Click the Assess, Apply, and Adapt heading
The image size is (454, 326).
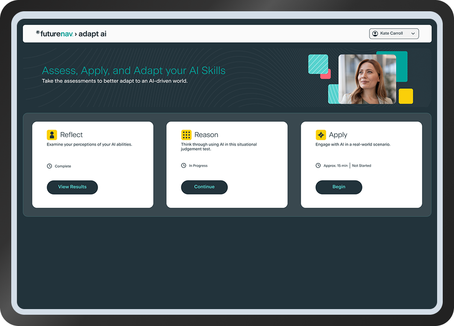134,71
